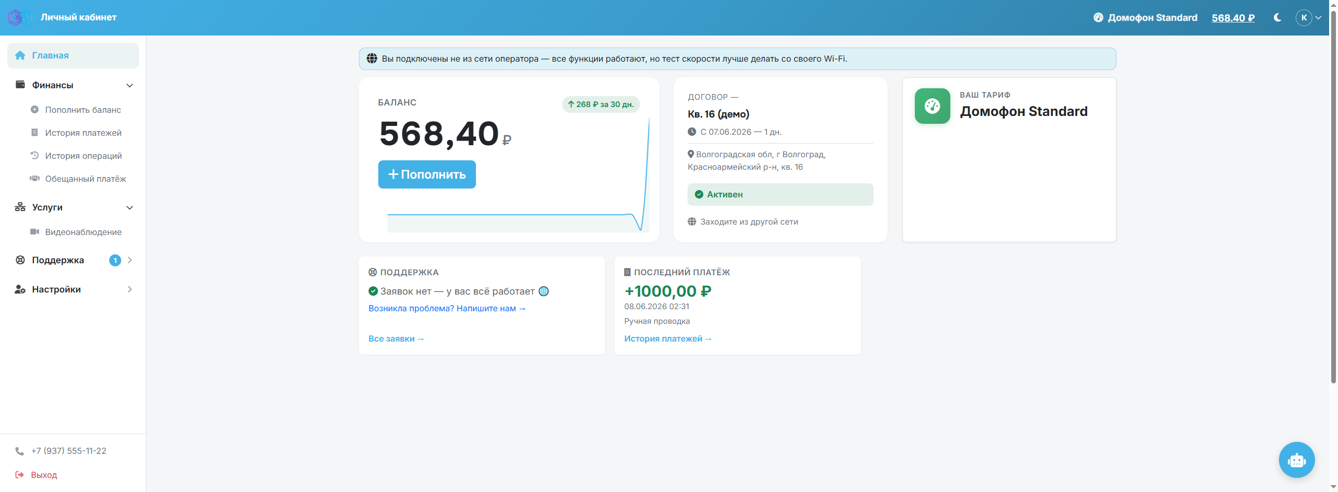Click the clock icon next to С 07.06.2026

[x=692, y=132]
